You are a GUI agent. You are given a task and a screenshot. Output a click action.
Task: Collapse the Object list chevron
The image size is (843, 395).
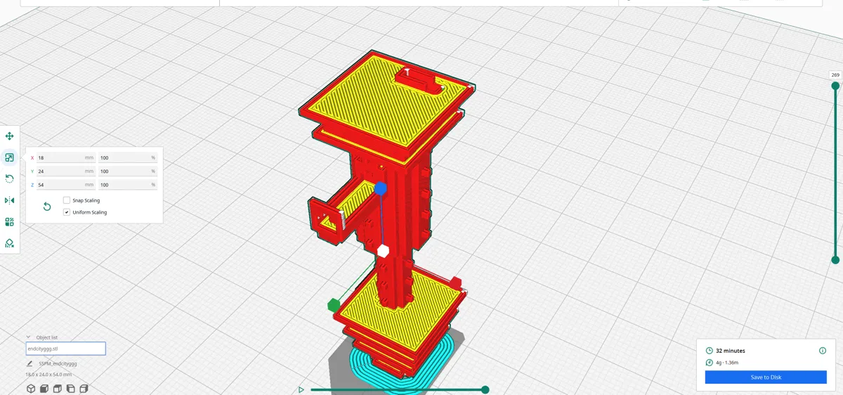point(29,337)
